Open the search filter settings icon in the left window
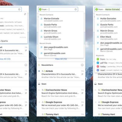 (x=25, y=14)
